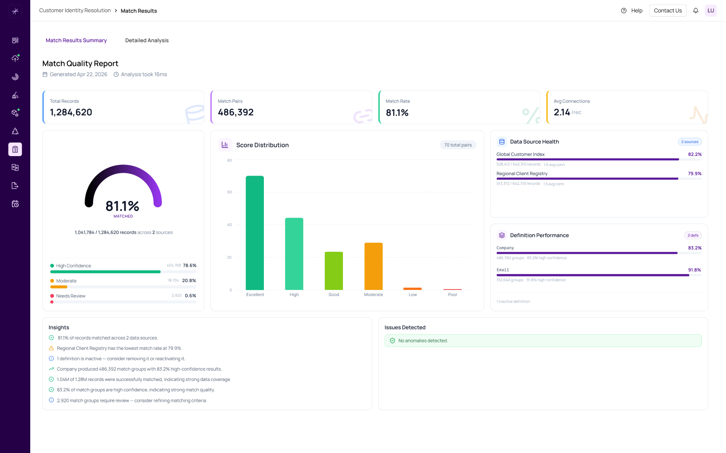Click the notifications bell icon
The image size is (726, 453).
point(696,11)
